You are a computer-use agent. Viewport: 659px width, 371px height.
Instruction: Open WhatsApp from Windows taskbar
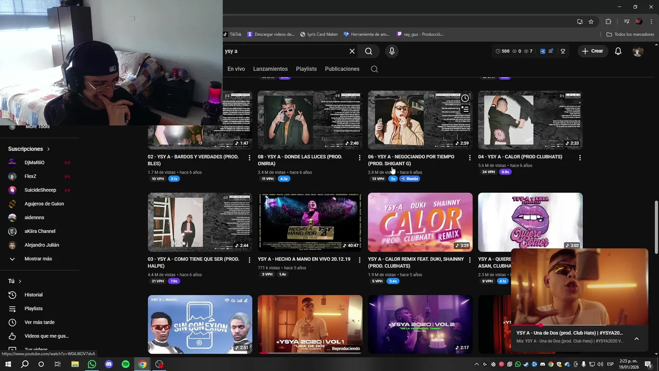point(92,364)
